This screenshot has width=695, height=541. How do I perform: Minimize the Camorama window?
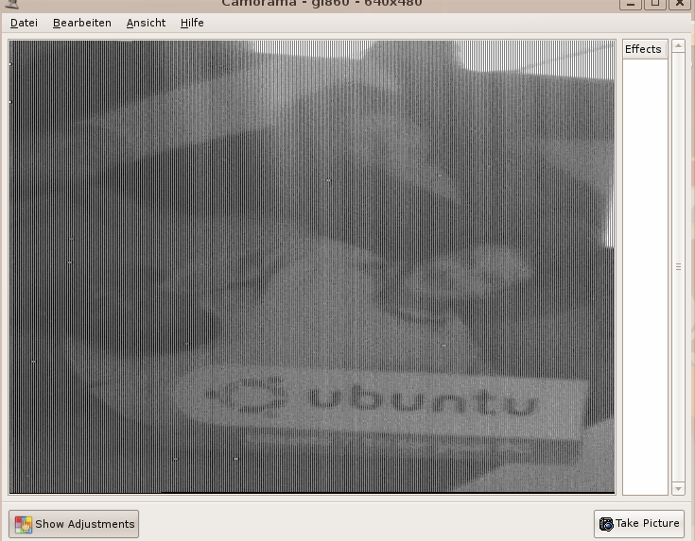point(630,3)
